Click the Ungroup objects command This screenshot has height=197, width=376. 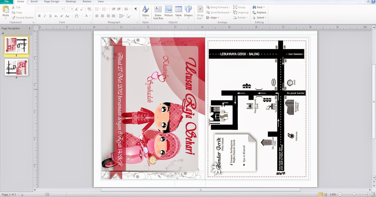coord(241,13)
